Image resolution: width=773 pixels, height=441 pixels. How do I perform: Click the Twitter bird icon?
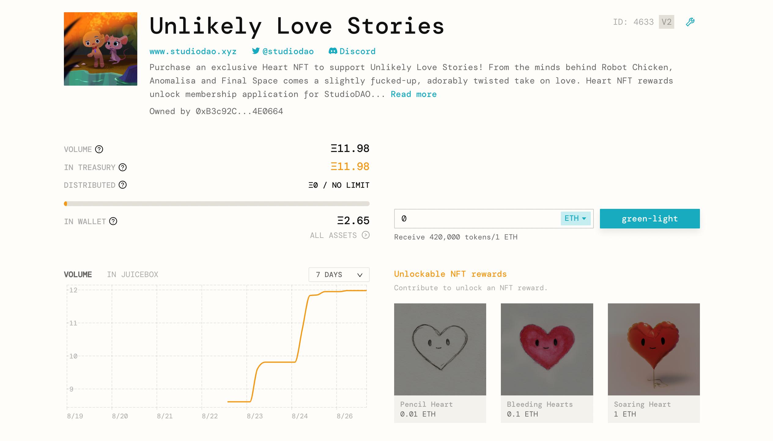point(256,51)
